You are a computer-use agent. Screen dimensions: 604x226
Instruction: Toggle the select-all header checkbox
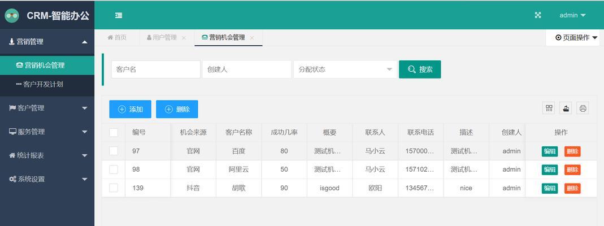click(x=114, y=132)
